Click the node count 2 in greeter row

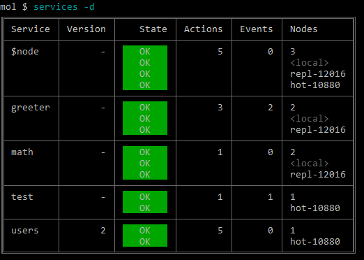pyautogui.click(x=293, y=108)
